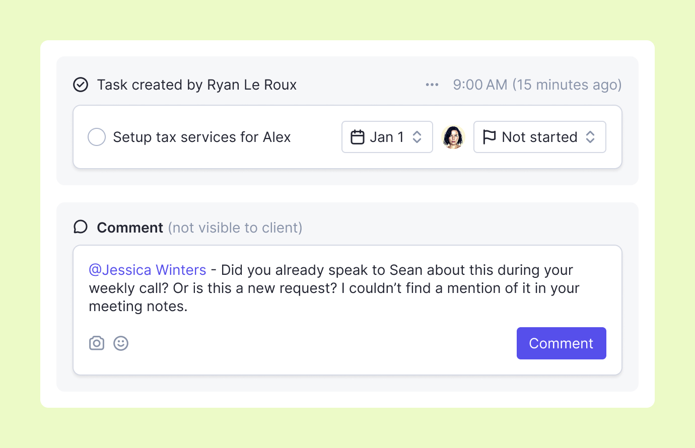The height and width of the screenshot is (448, 695).
Task: Click the check-circle icon beside Task created
Action: 81,85
